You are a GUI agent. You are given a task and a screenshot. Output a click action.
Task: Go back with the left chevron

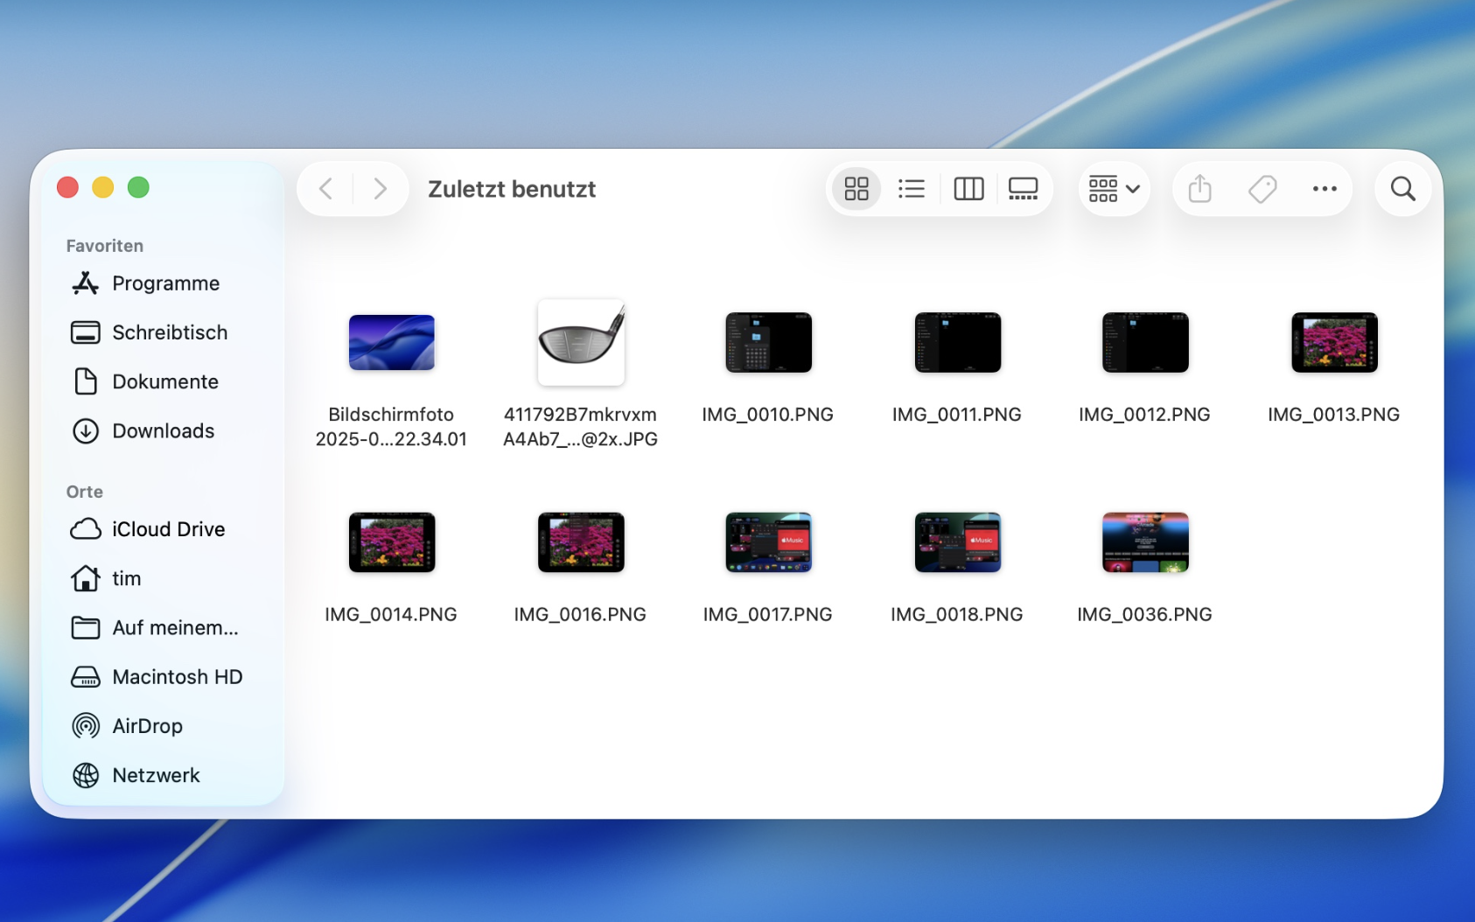pyautogui.click(x=326, y=189)
